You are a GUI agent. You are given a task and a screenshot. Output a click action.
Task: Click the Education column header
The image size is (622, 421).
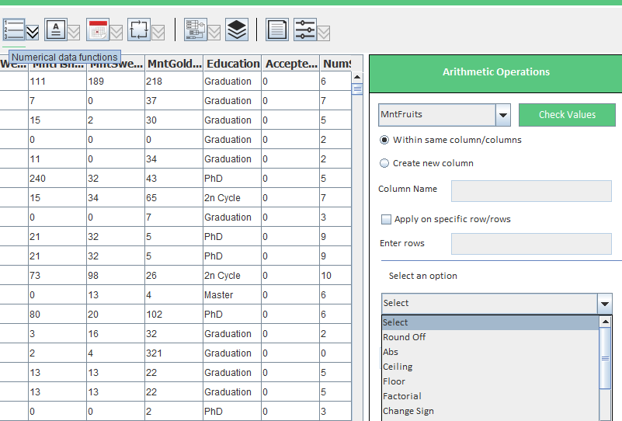point(232,64)
